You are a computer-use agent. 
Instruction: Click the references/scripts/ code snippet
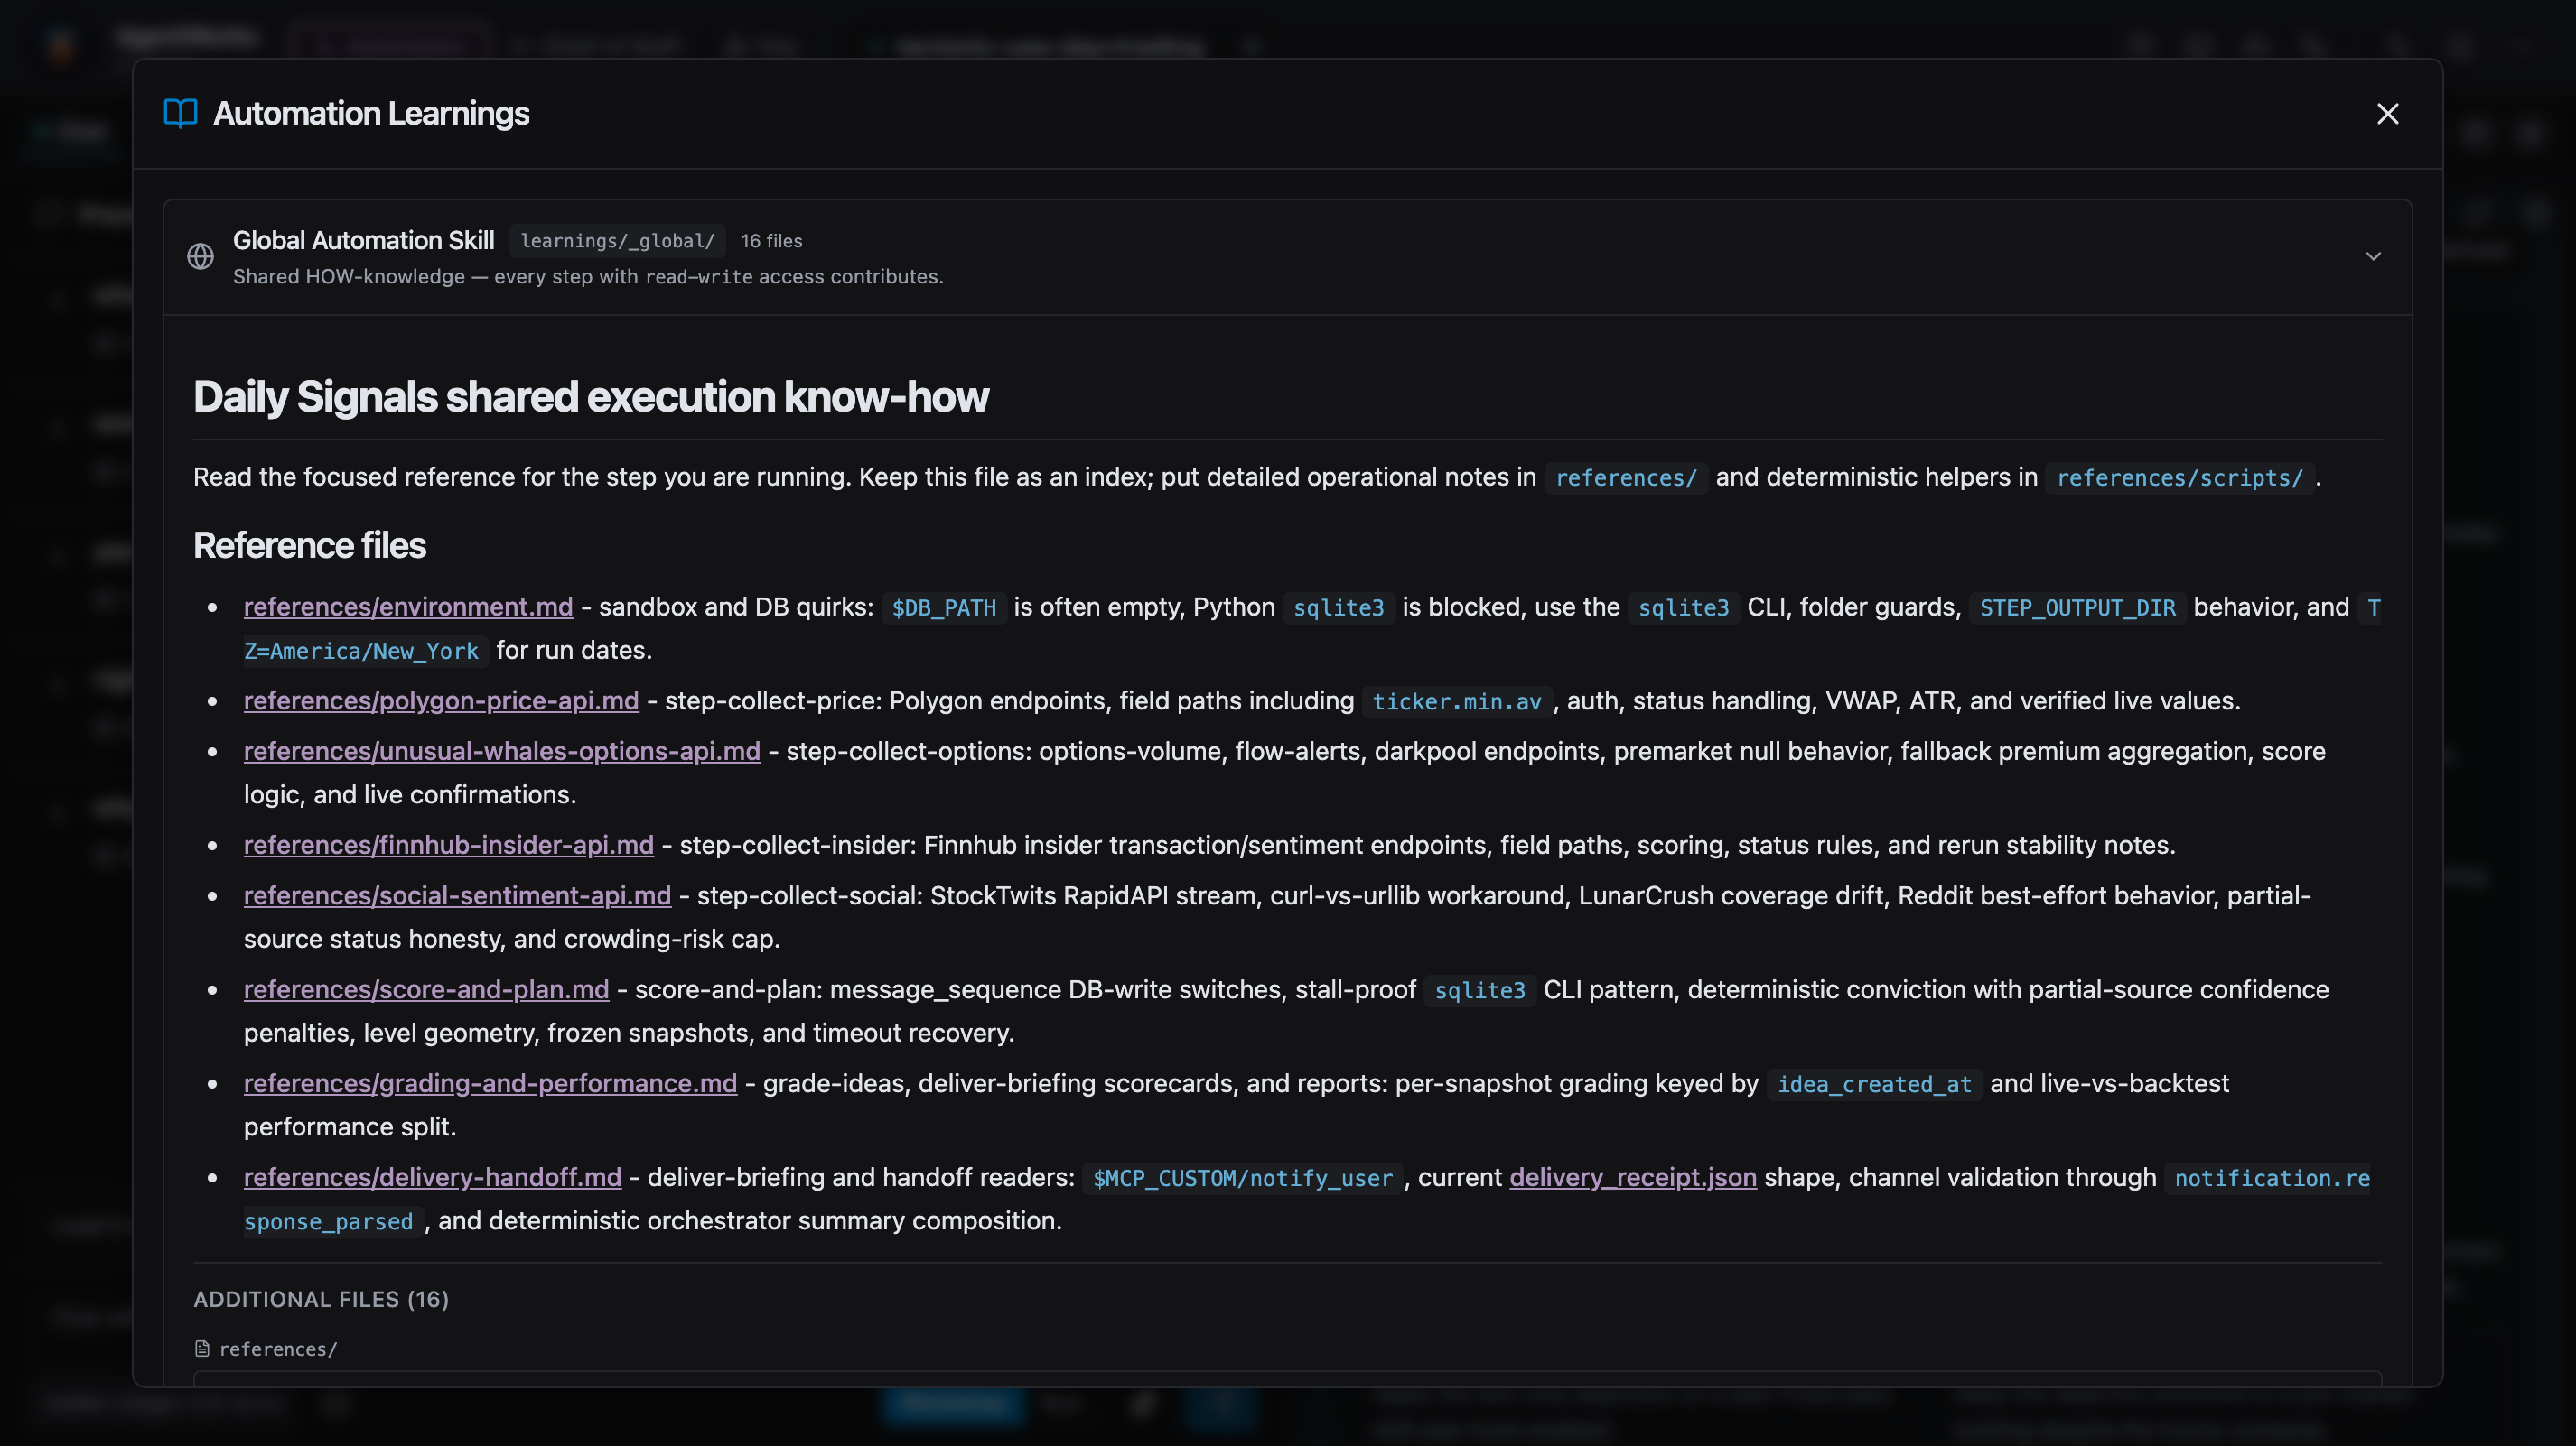pyautogui.click(x=2179, y=477)
